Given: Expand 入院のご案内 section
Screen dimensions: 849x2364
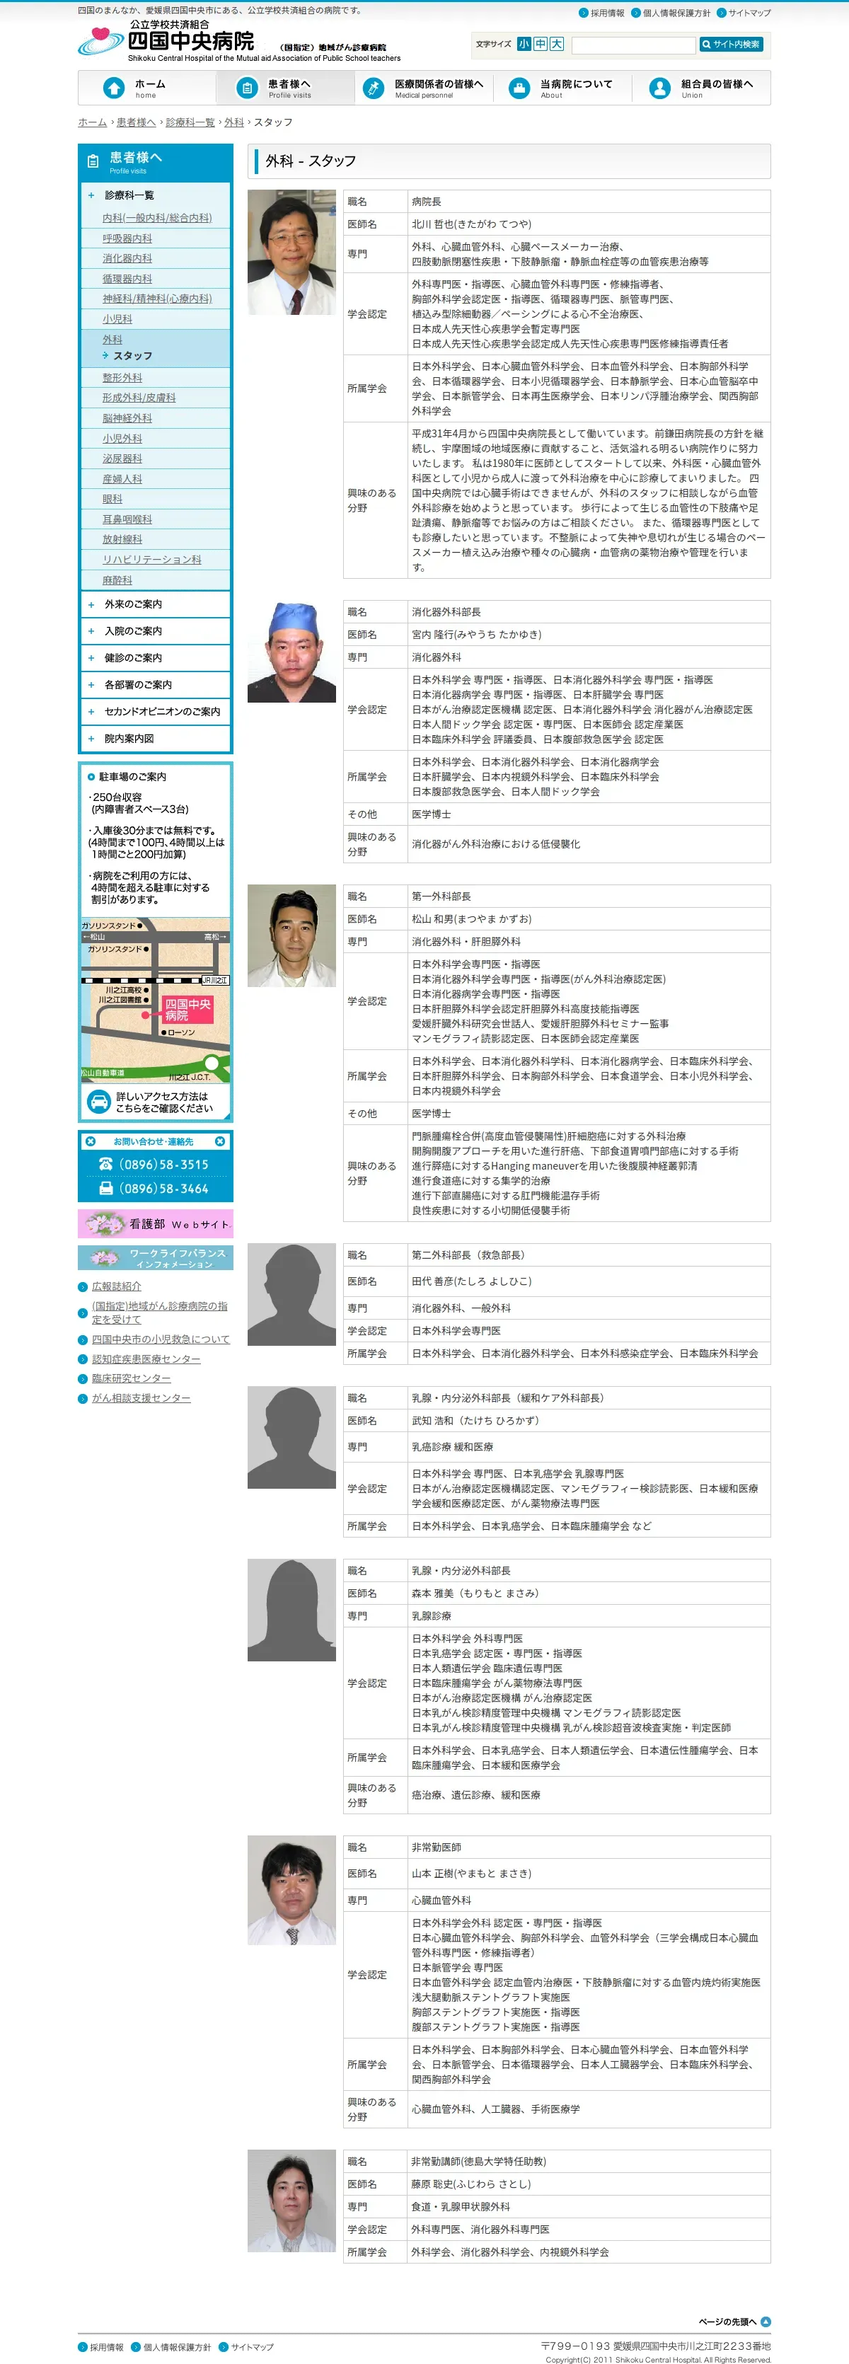Looking at the screenshot, I should (x=156, y=631).
